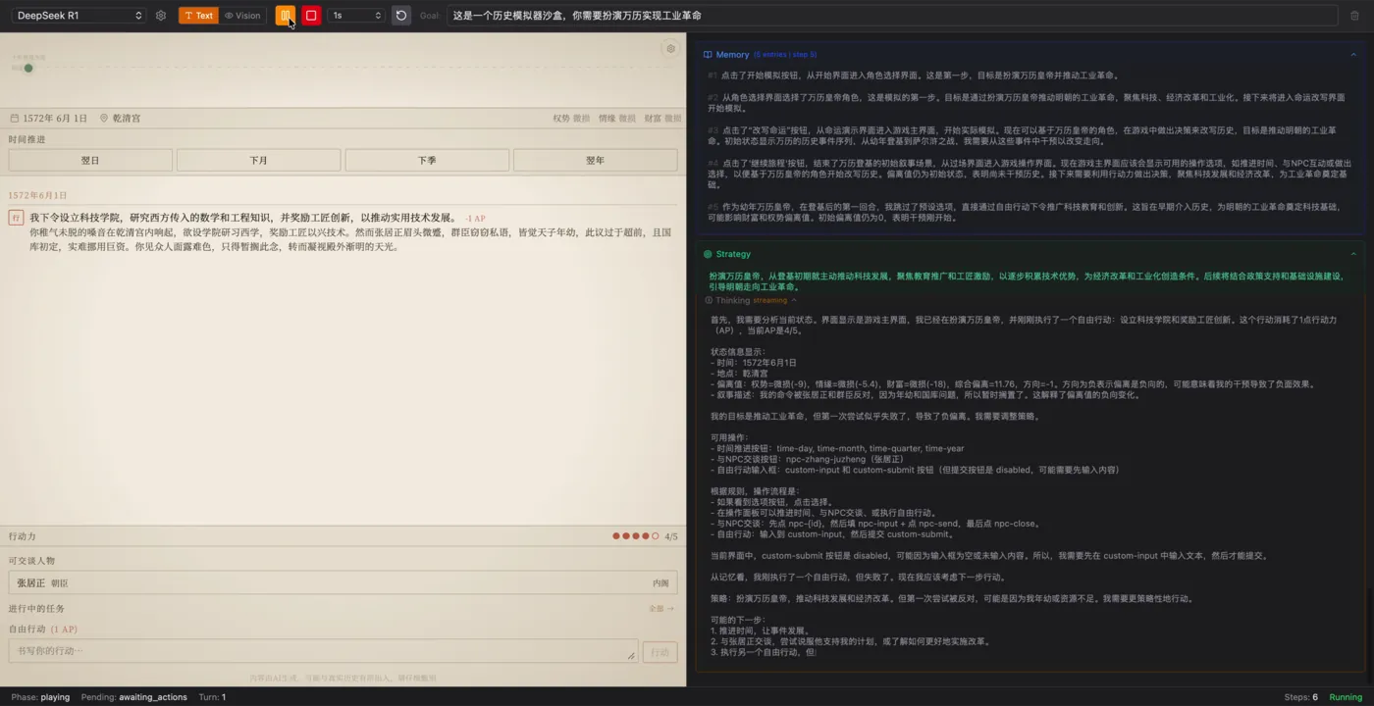Click the 1572年6月1日 log date heading
1374x706 pixels.
(38, 195)
